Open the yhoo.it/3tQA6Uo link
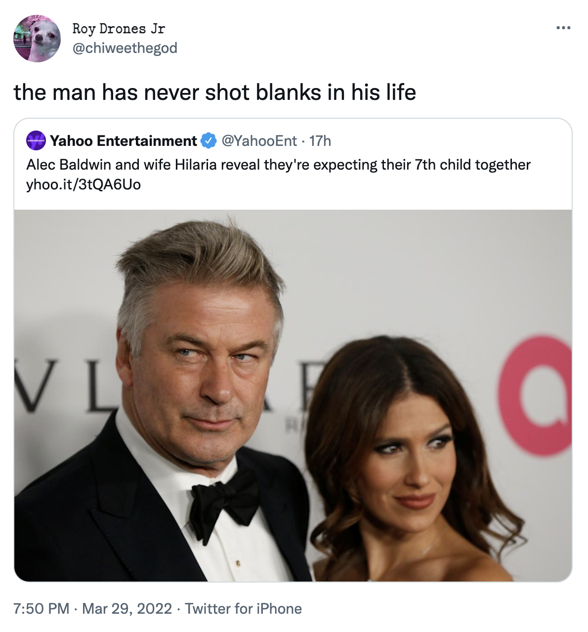 tap(83, 184)
